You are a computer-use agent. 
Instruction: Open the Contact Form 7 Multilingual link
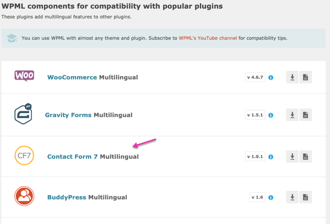[x=93, y=157]
